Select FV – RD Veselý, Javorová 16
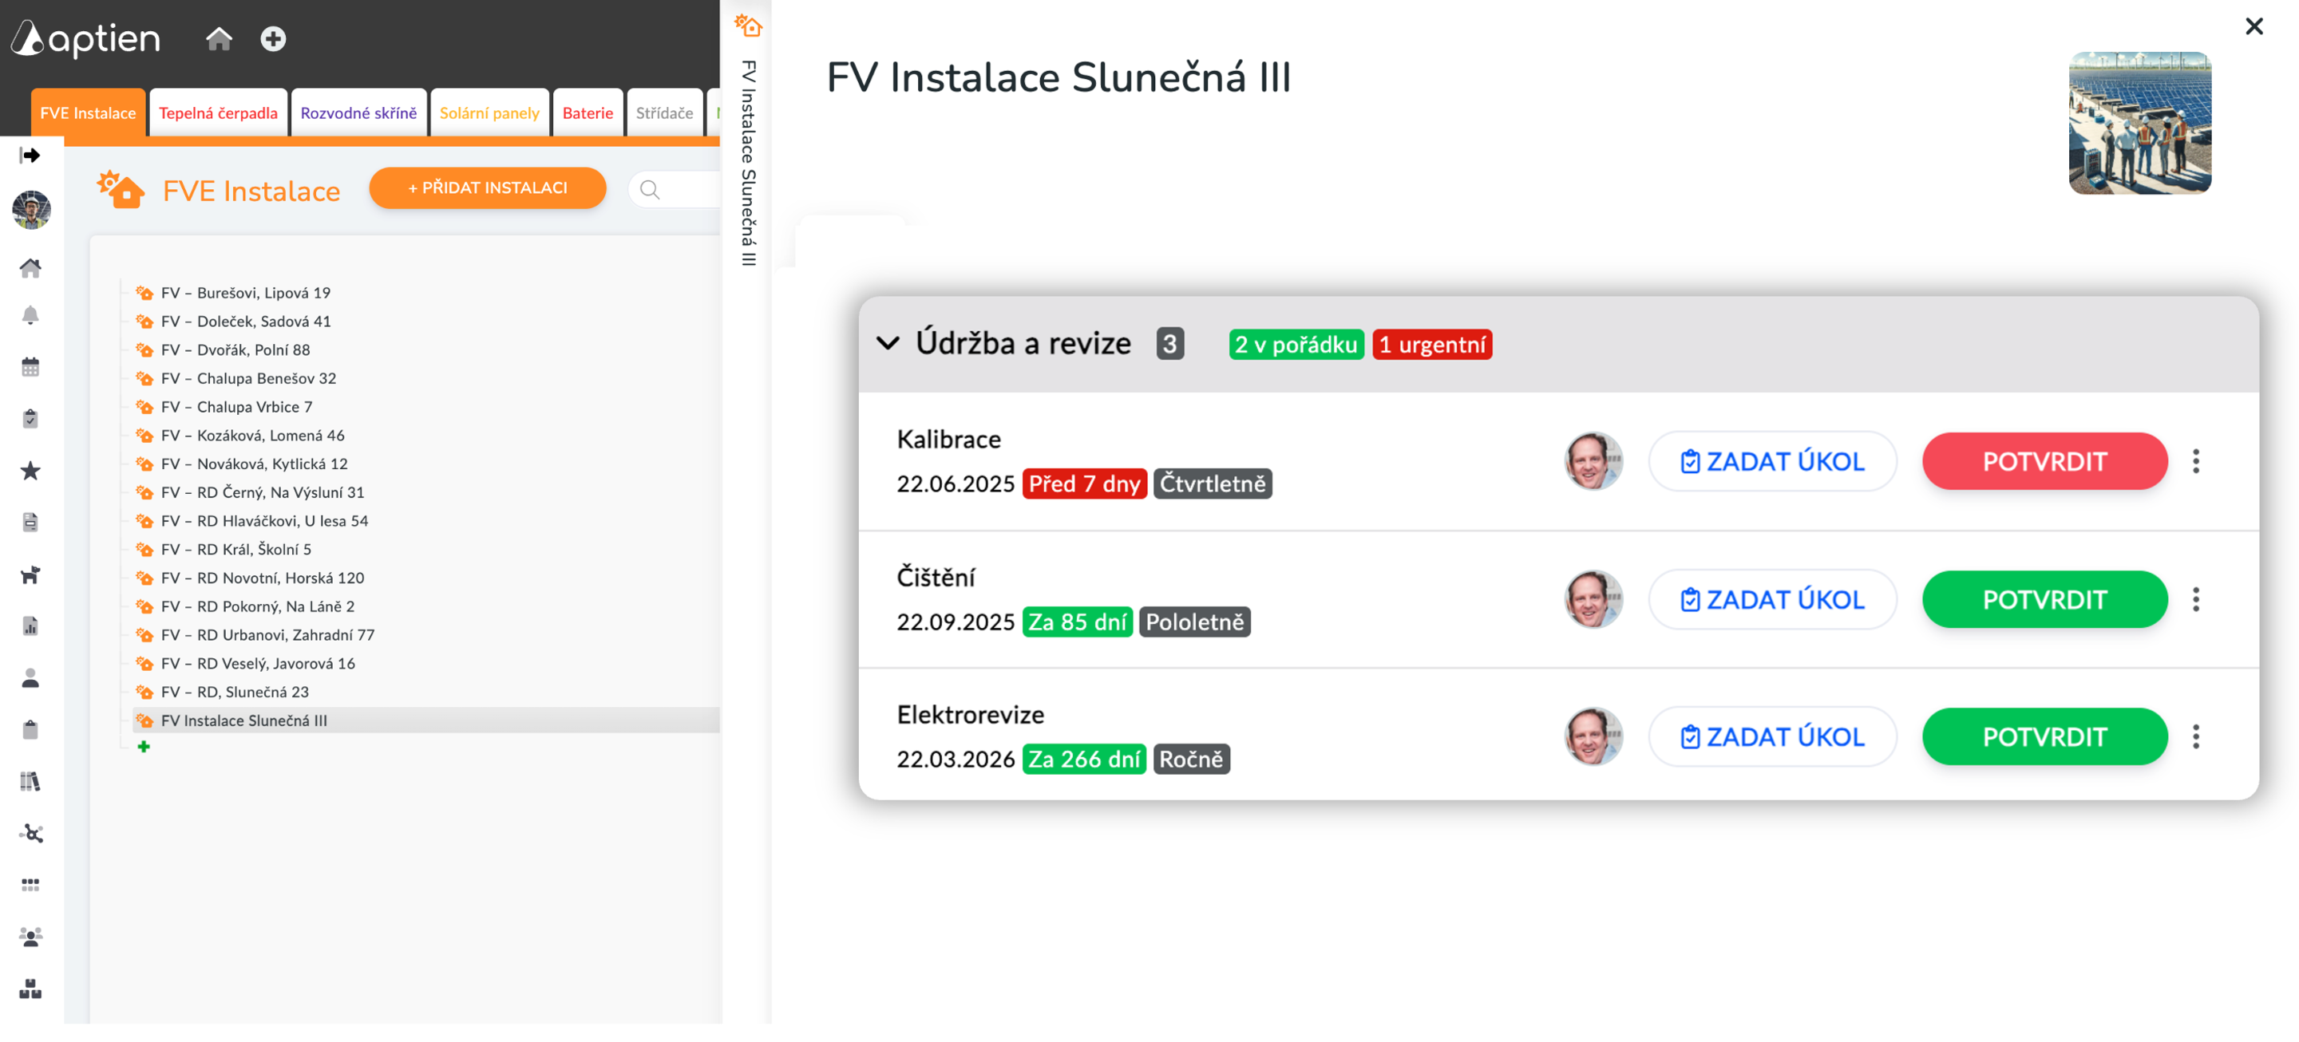The height and width of the screenshot is (1042, 2299). coord(258,664)
